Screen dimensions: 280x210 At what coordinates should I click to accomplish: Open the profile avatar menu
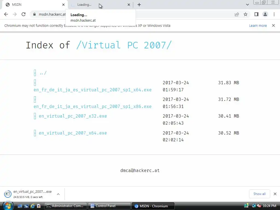(x=265, y=14)
